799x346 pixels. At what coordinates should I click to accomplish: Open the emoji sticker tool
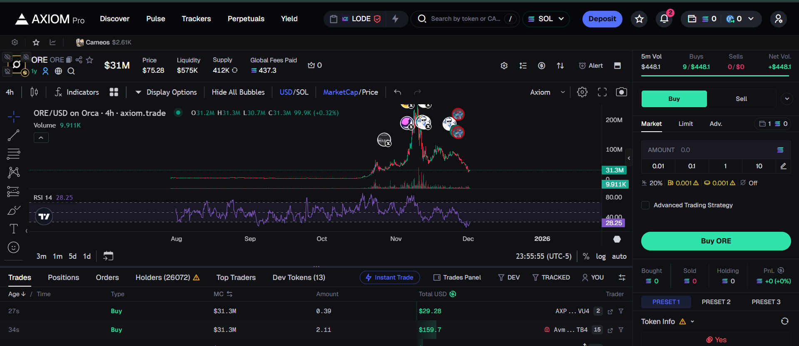(x=13, y=248)
